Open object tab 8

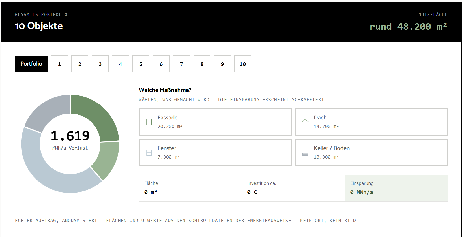(202, 64)
